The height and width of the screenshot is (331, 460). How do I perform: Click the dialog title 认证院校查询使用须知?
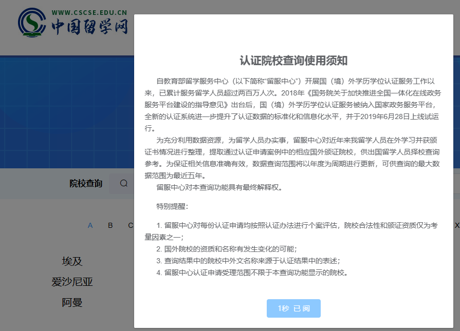pyautogui.click(x=293, y=61)
